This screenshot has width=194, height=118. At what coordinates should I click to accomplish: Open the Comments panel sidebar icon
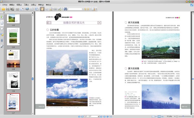click(2, 35)
